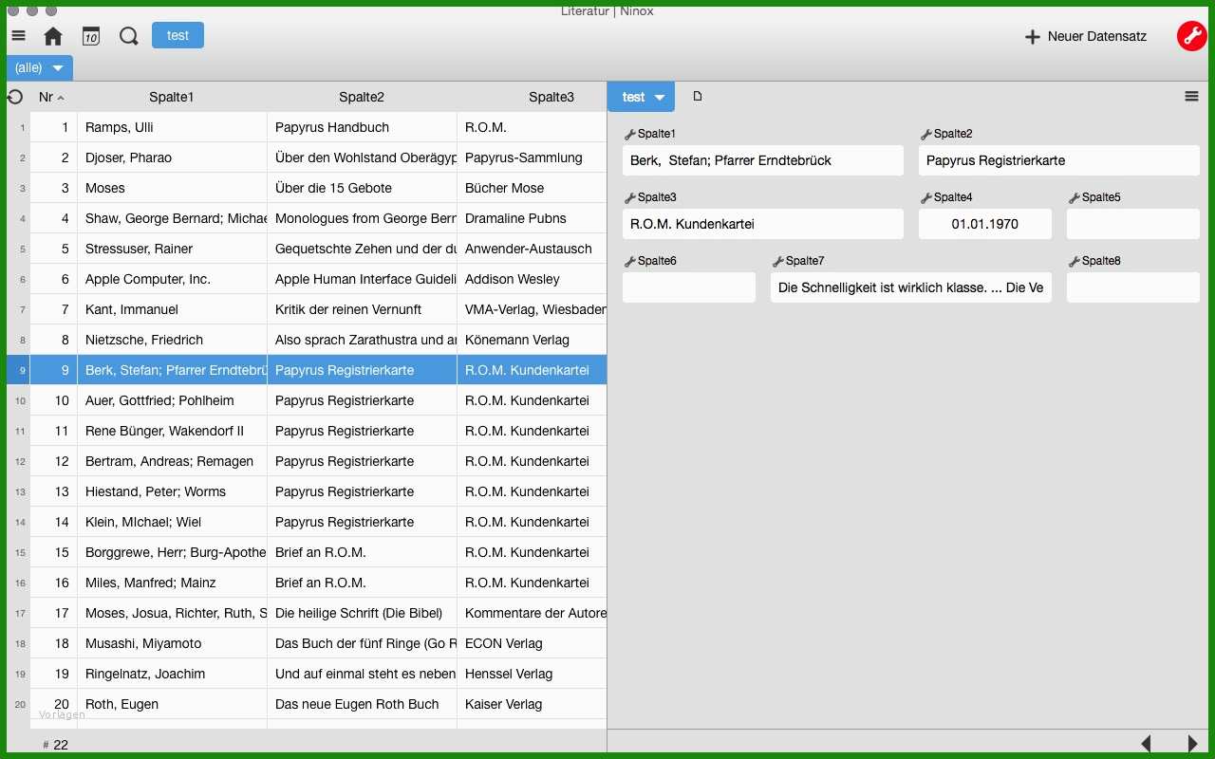Edit the Spalte1 field with Berk, Stefan
1215x759 pixels.
pos(763,160)
